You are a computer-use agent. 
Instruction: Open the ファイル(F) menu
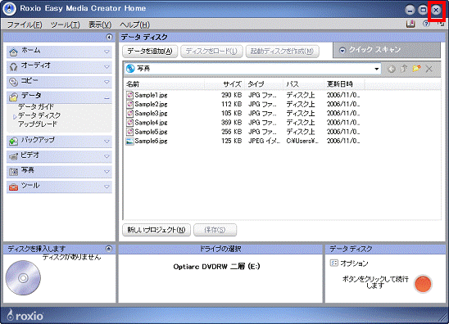tap(25, 25)
